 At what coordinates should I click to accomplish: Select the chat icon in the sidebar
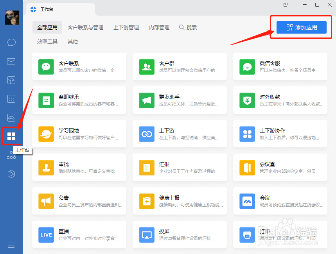click(11, 42)
